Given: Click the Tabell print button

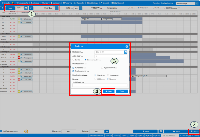Looking at the screenshot, I should coord(109,91).
